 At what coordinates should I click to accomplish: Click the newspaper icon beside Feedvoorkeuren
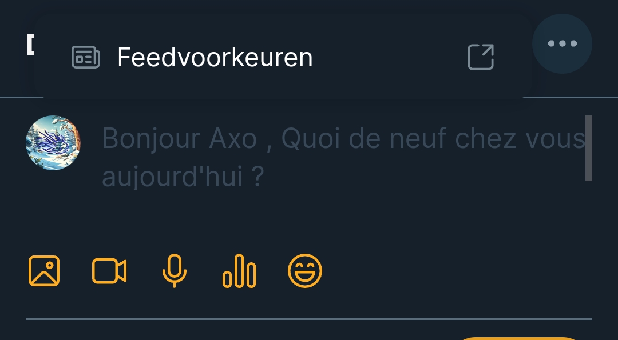[x=85, y=58]
